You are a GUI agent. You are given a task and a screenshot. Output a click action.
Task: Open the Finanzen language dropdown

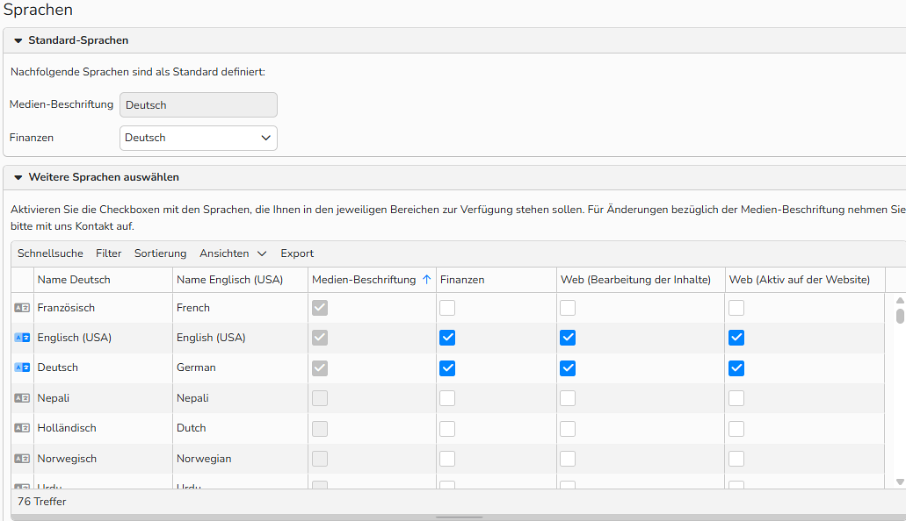[x=199, y=138]
